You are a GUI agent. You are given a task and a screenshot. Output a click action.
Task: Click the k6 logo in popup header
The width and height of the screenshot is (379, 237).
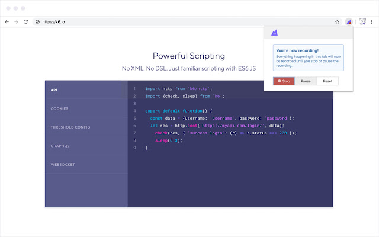click(x=274, y=33)
